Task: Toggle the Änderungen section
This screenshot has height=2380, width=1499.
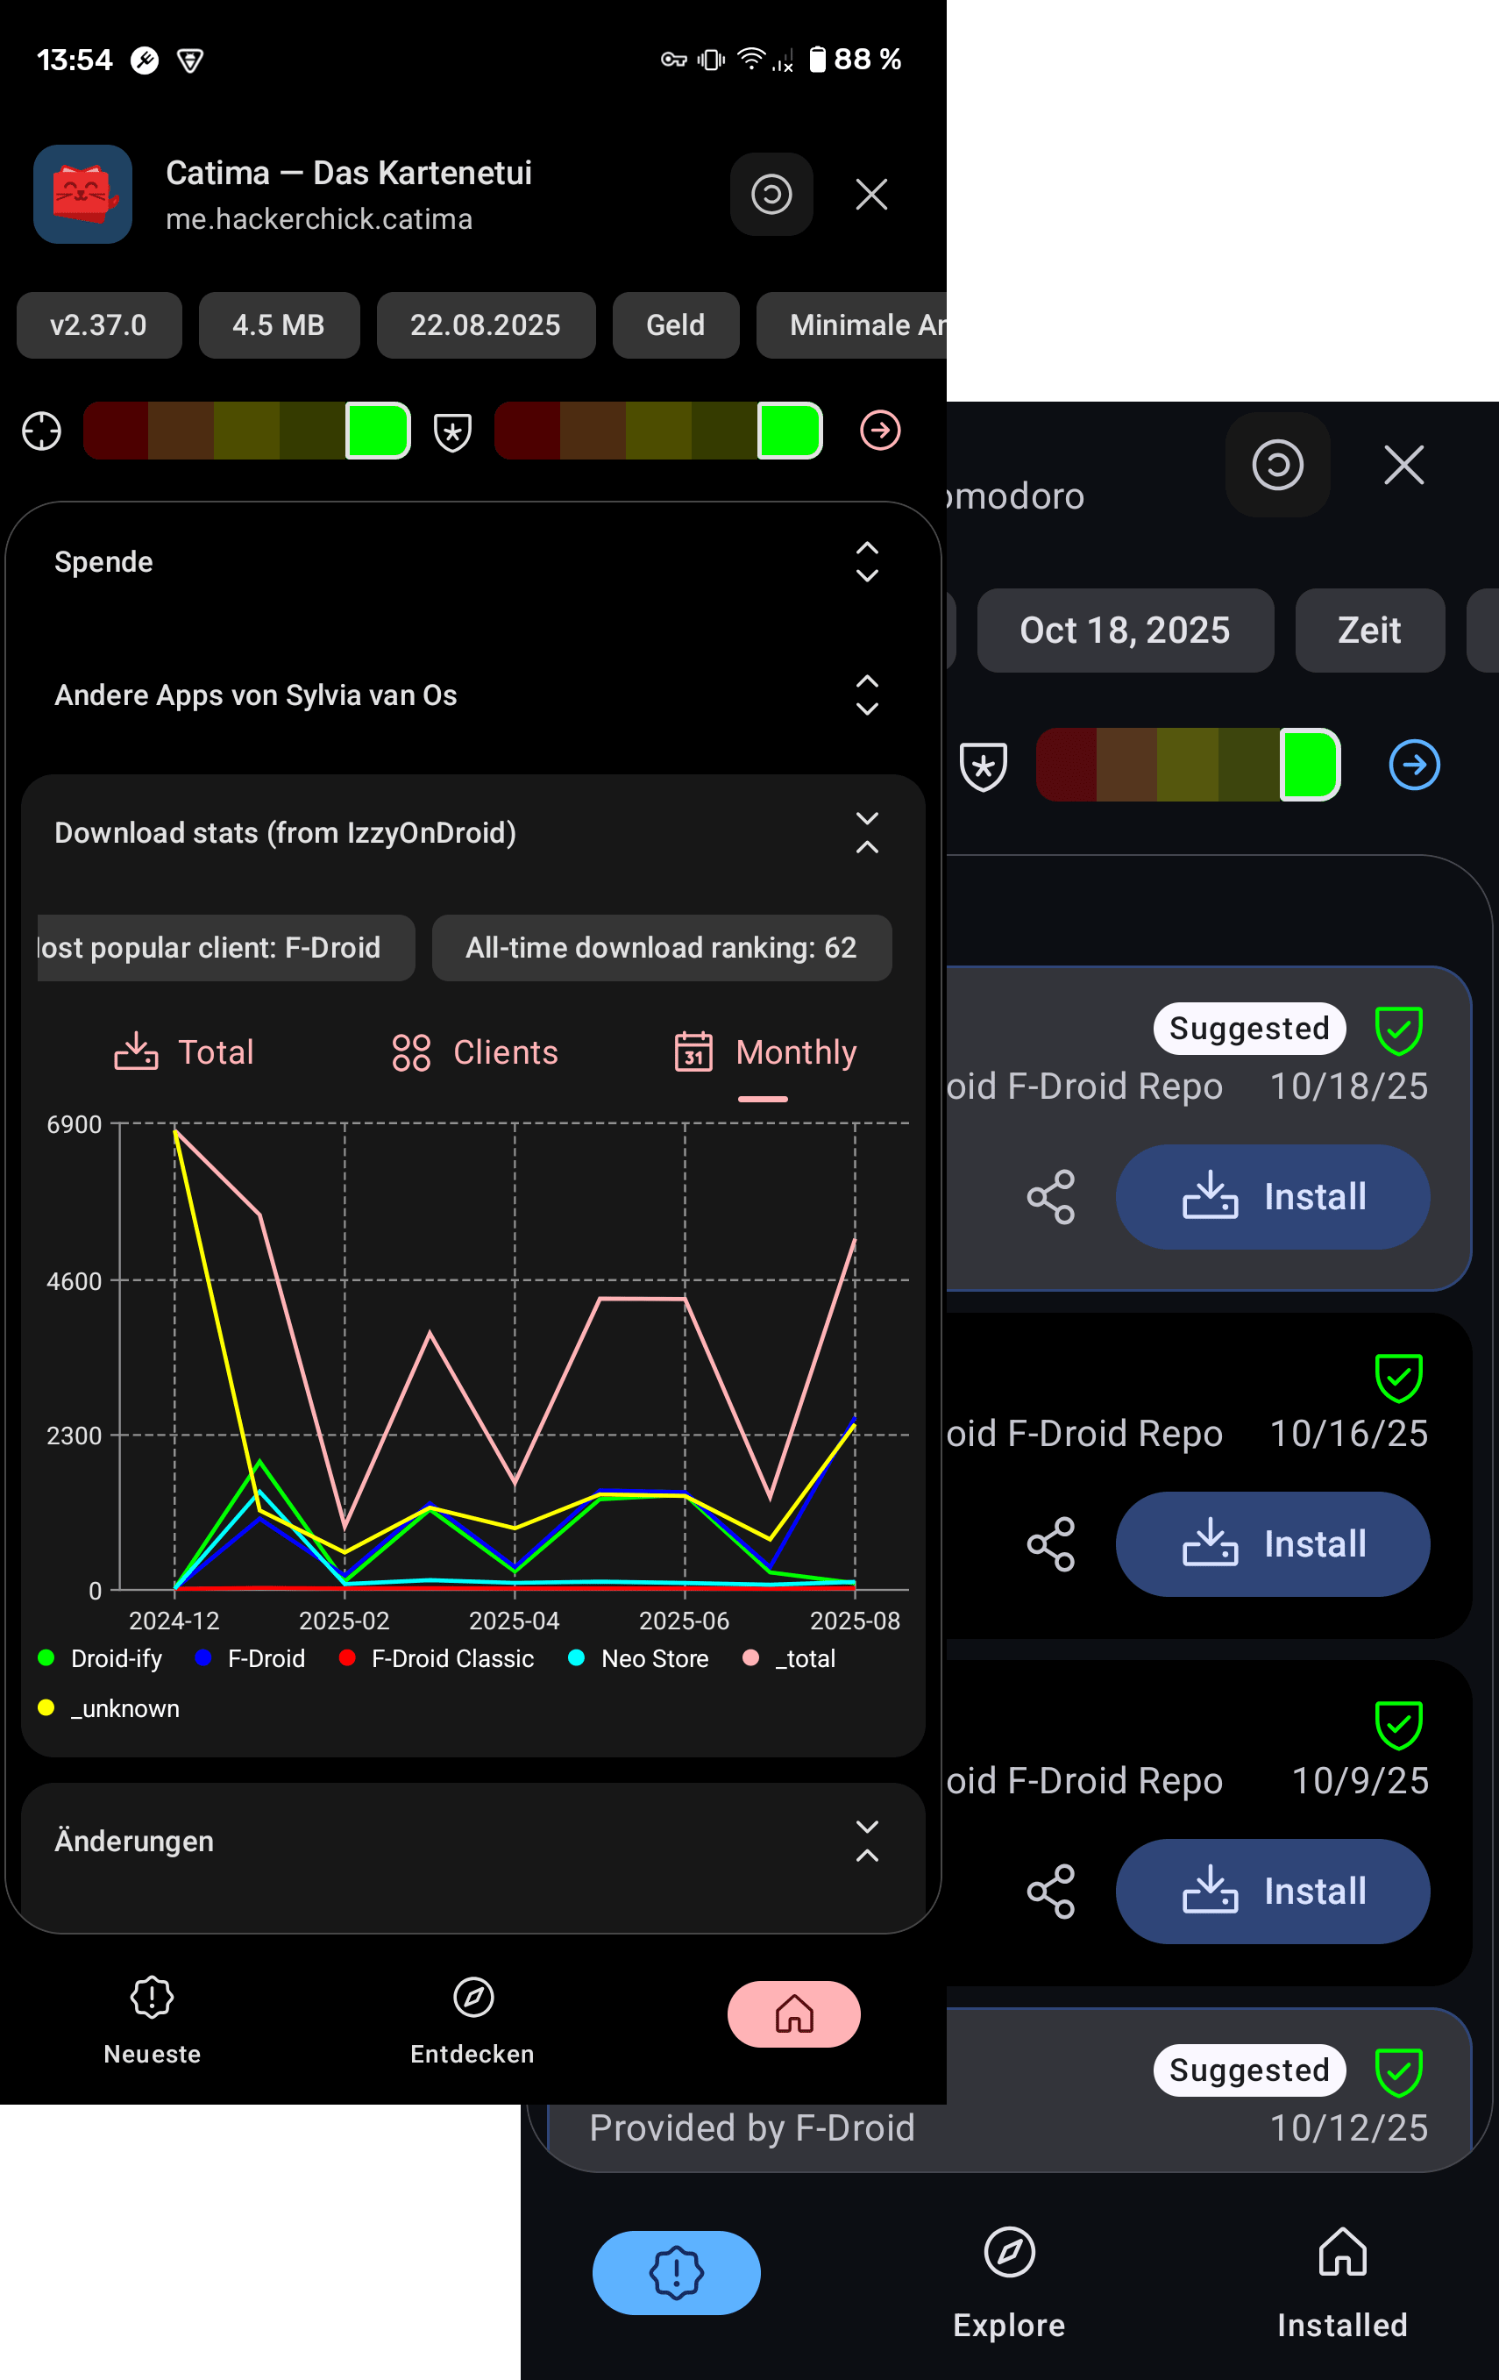Action: pos(865,1842)
